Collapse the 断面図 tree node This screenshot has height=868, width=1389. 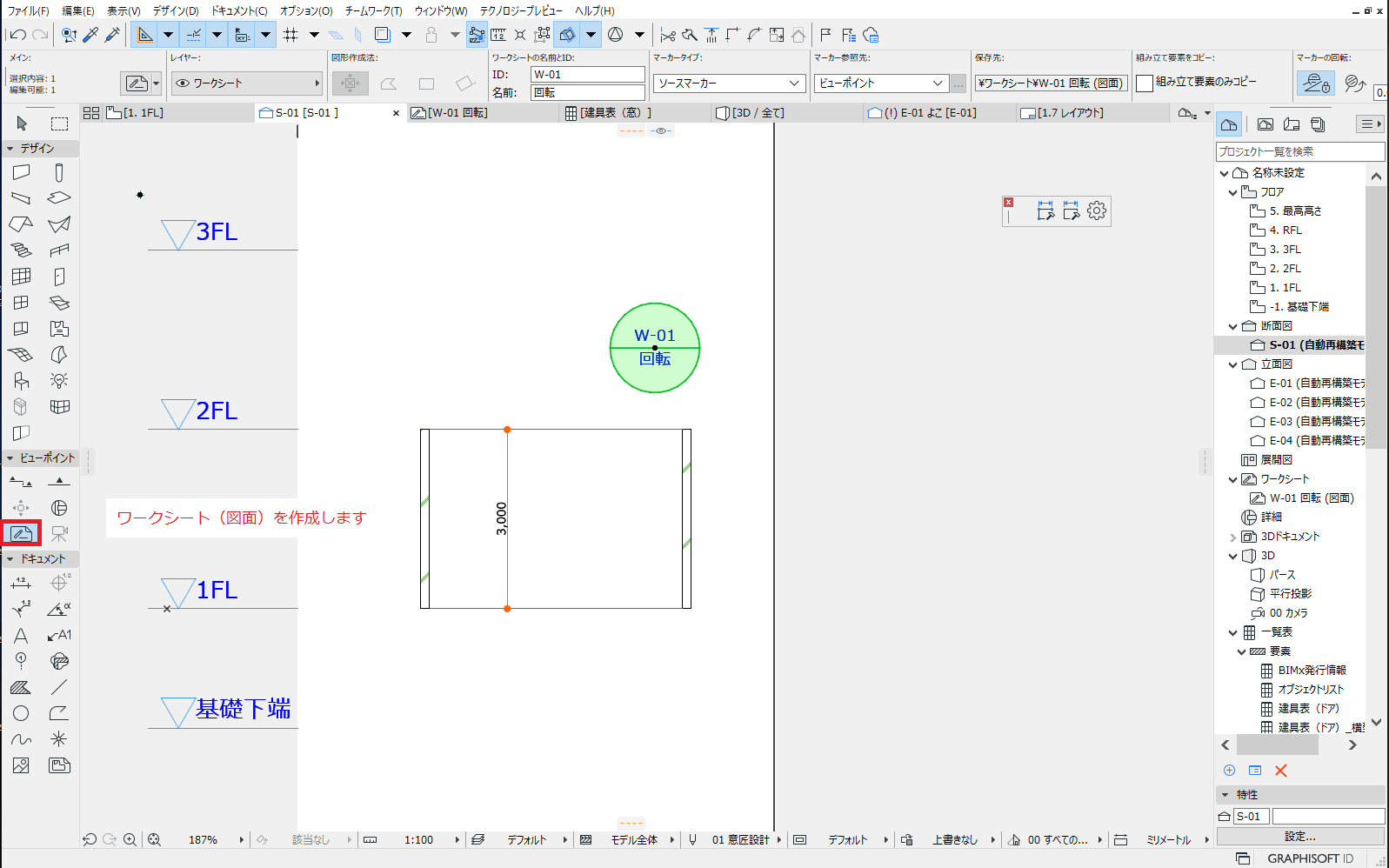[1232, 326]
